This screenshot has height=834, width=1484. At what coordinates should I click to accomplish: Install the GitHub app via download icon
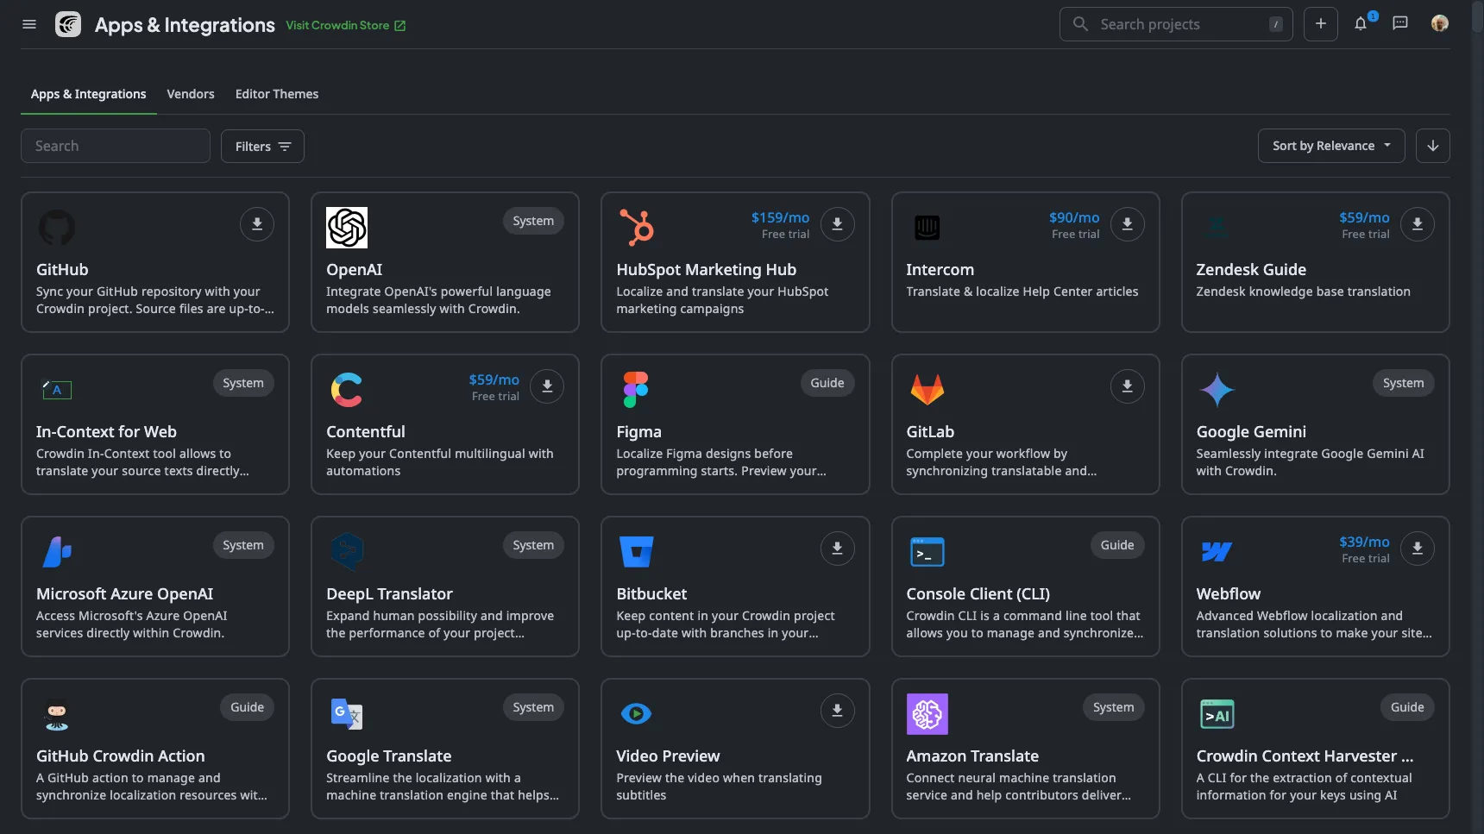256,224
